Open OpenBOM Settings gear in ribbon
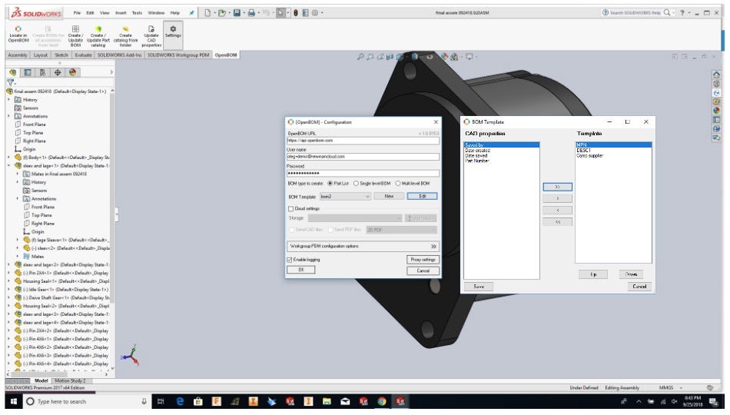730x415 pixels. (173, 29)
